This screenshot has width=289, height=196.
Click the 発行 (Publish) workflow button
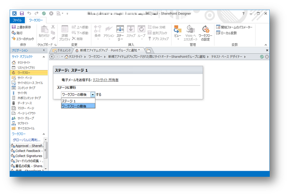point(18,33)
